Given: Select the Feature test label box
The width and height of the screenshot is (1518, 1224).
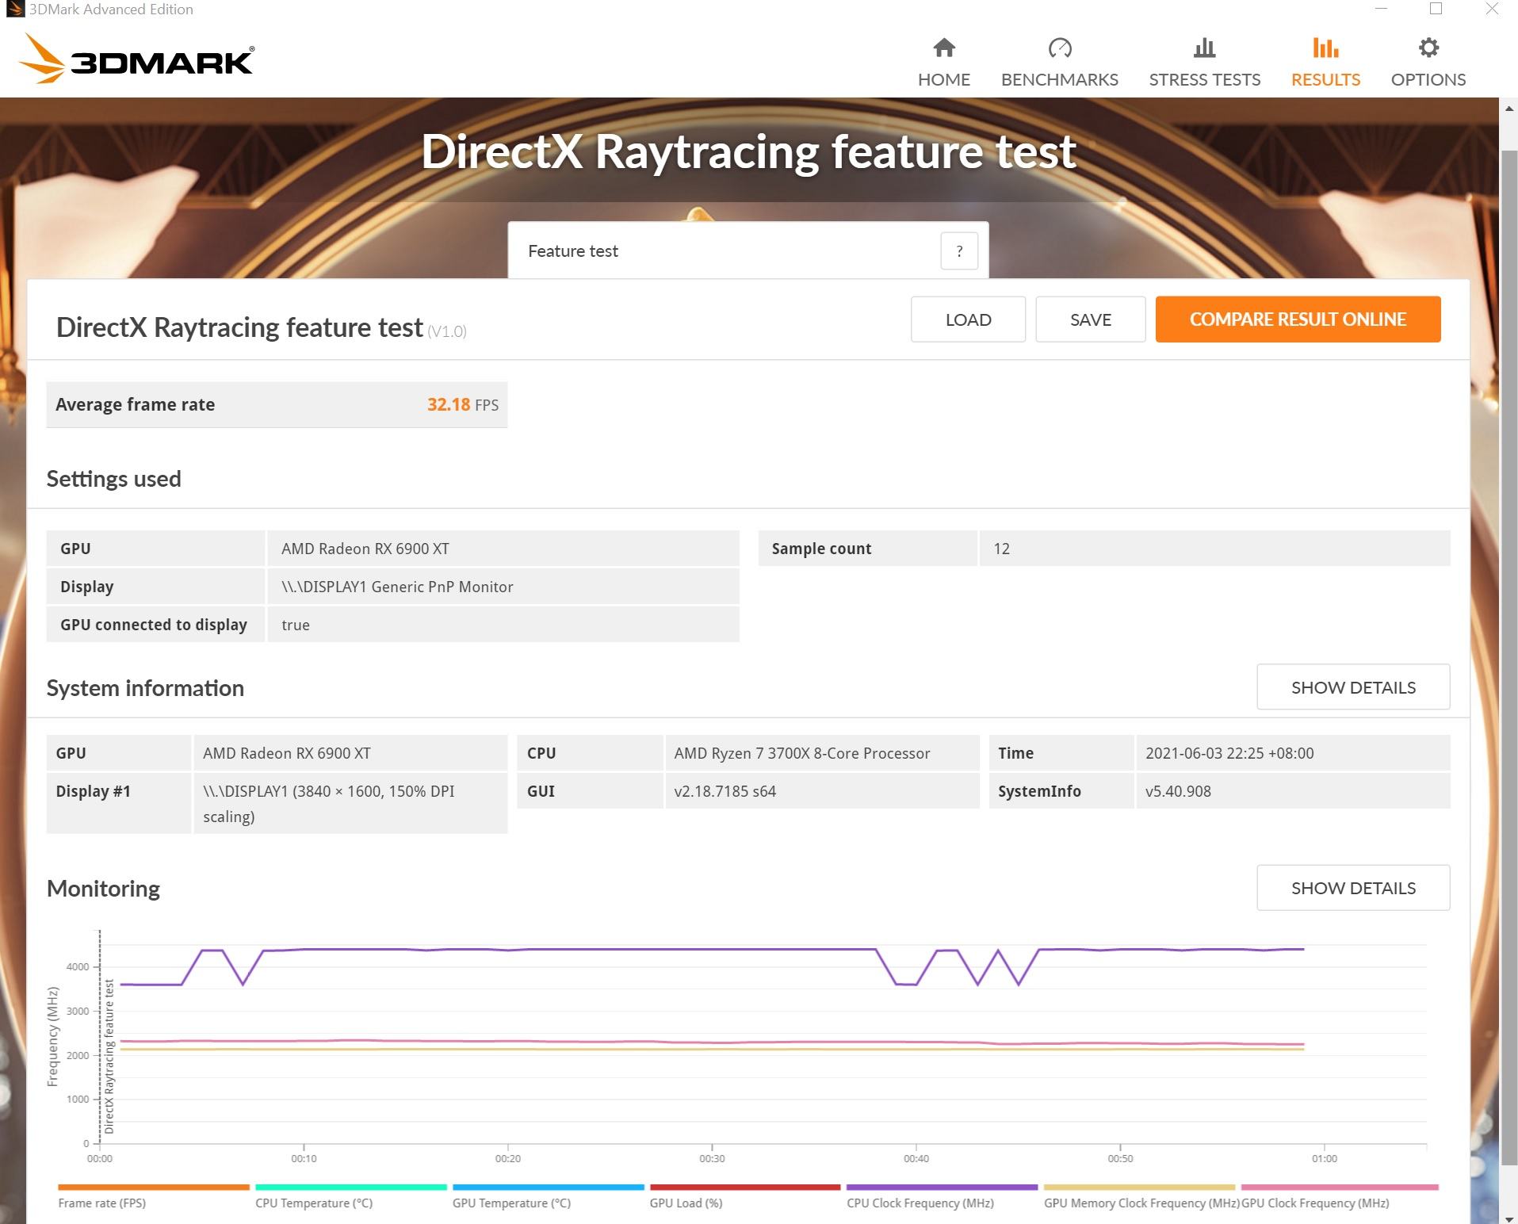Looking at the screenshot, I should (x=748, y=251).
